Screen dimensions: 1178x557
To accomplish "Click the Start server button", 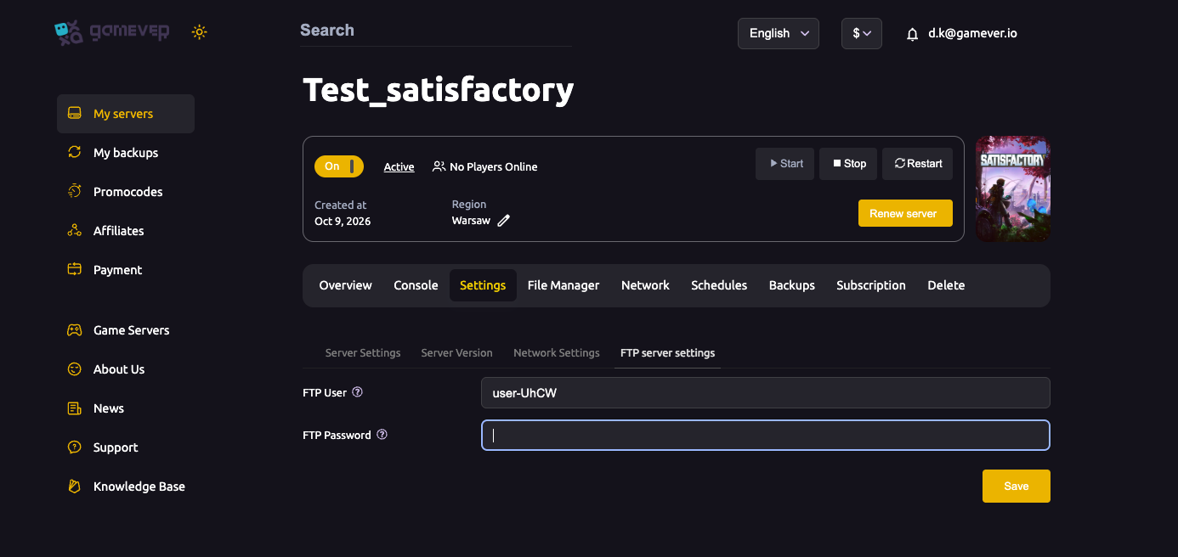I will (x=785, y=164).
